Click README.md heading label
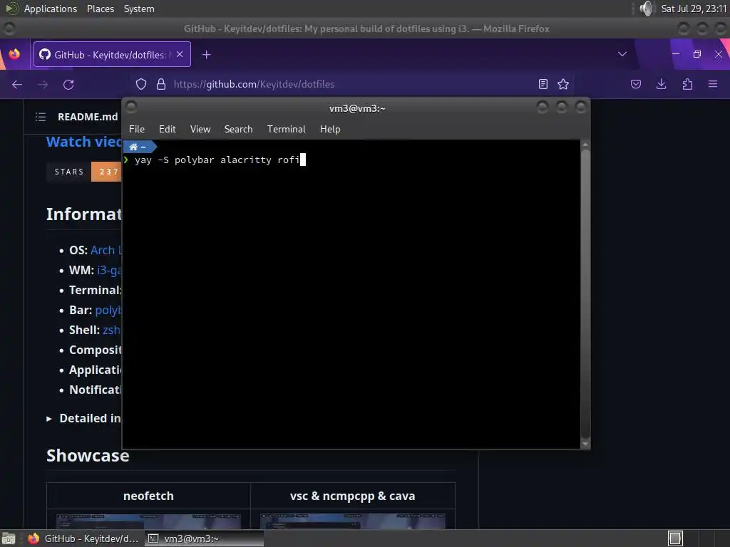730x547 pixels. tap(88, 117)
